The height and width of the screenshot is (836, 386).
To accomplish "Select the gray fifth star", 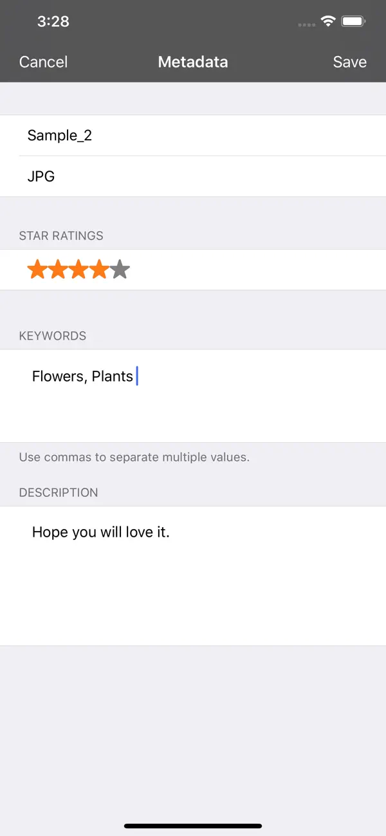I will (119, 269).
